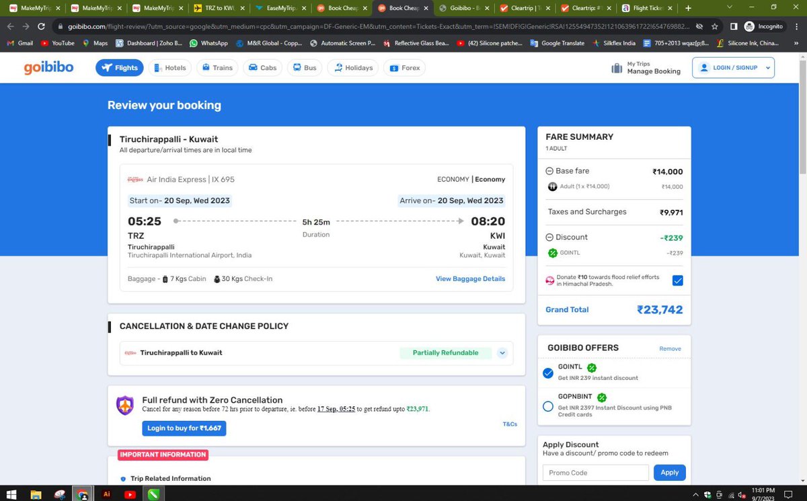The height and width of the screenshot is (501, 807).
Task: Open the WhatsApp bookmark
Action: tap(208, 43)
